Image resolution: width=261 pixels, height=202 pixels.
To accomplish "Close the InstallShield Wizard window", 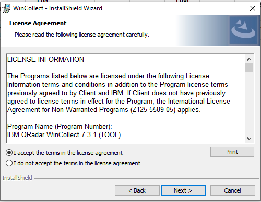I will (253, 8).
